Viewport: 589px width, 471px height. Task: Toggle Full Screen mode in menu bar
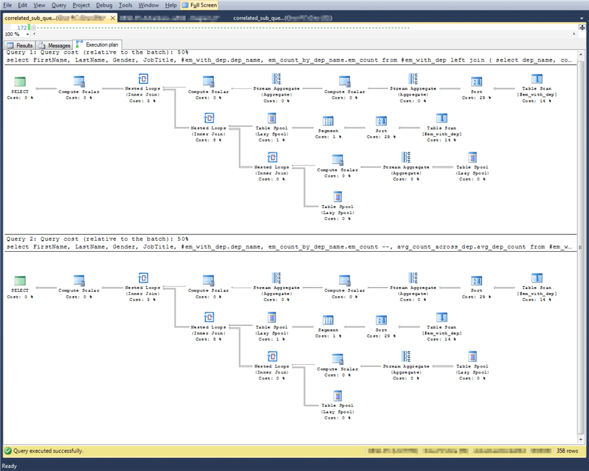coord(200,5)
